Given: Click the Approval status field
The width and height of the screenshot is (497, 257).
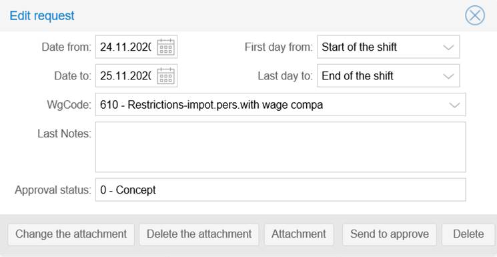Looking at the screenshot, I should click(280, 190).
